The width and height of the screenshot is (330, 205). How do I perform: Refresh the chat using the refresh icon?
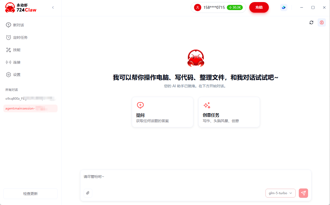click(311, 22)
